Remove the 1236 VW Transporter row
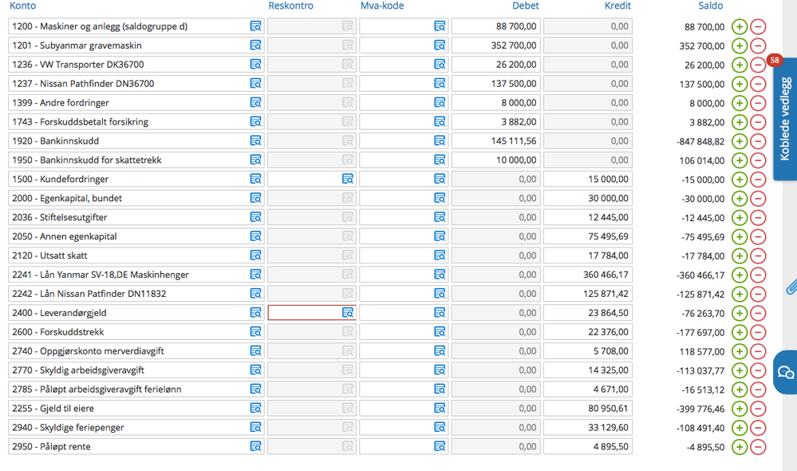Viewport: 797px width, 471px height. (758, 65)
